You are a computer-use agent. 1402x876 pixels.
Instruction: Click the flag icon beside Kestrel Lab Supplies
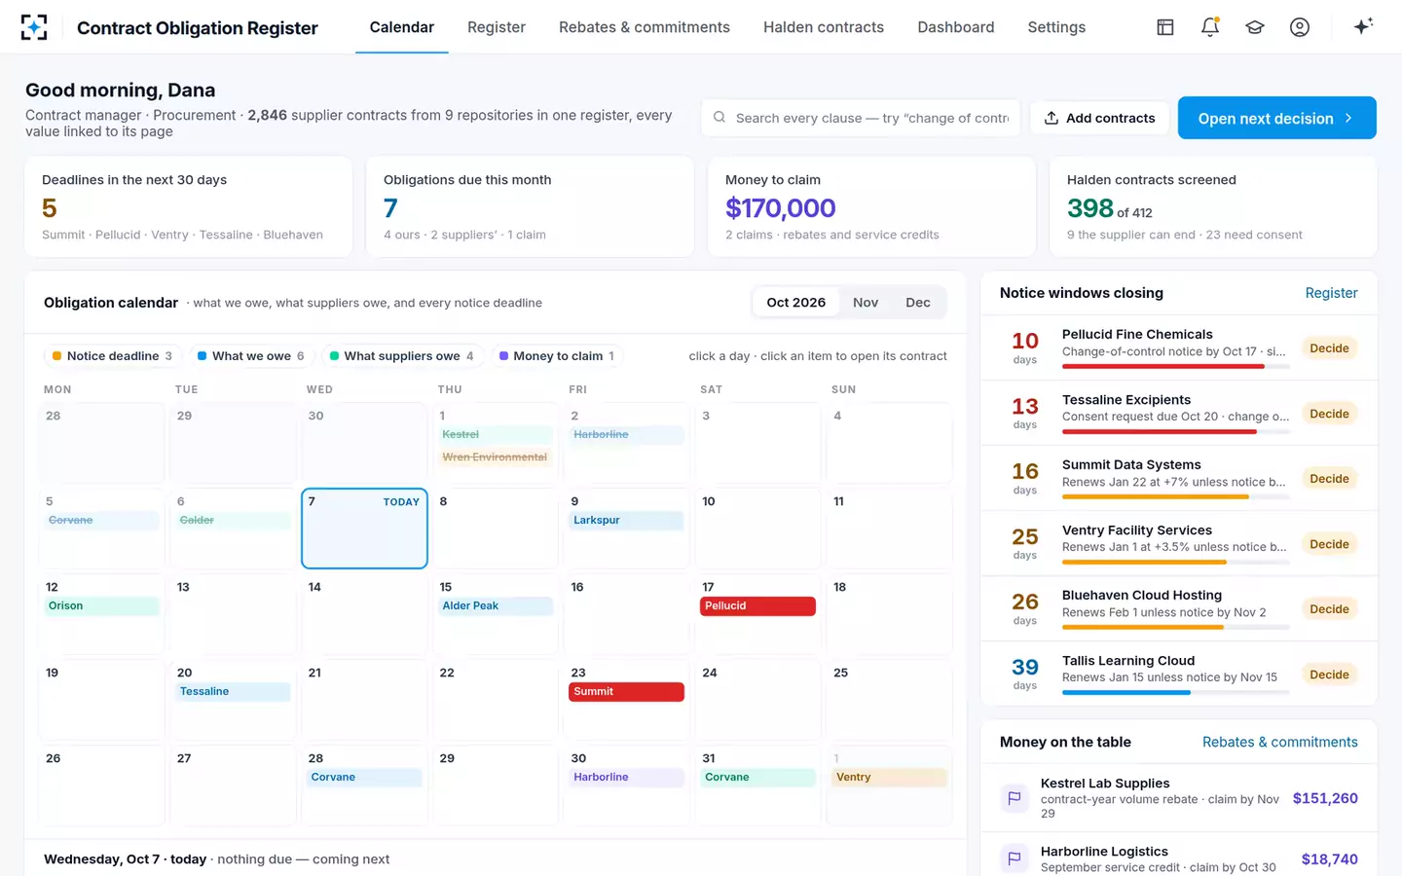coord(1015,798)
